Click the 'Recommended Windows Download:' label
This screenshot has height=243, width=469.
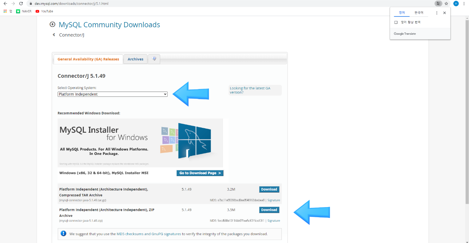(89, 113)
